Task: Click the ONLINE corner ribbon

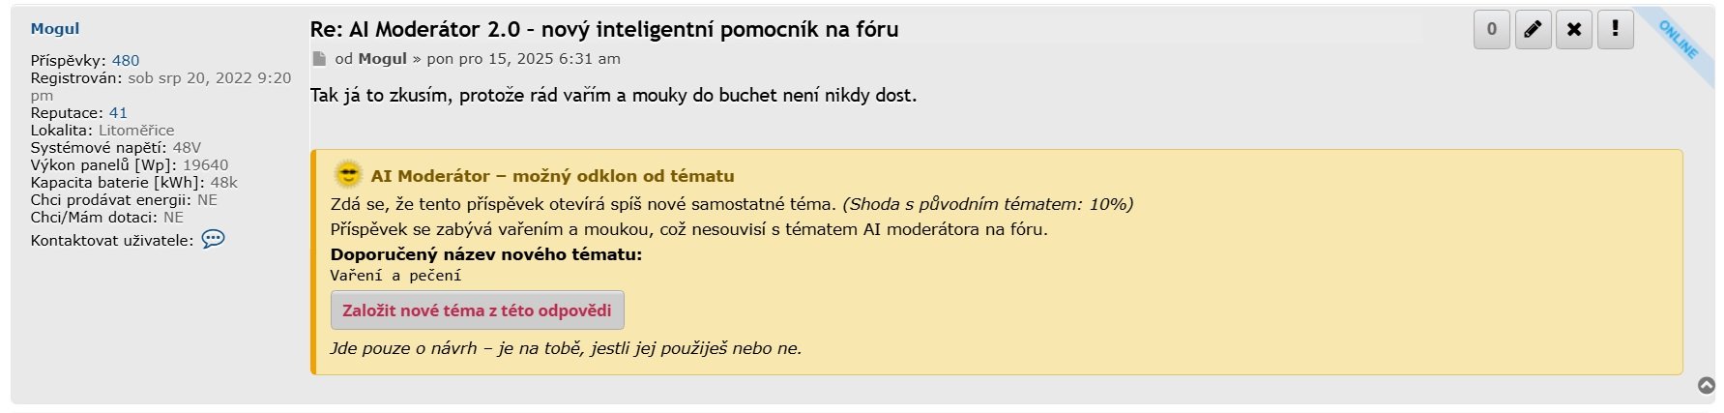Action: [1680, 41]
